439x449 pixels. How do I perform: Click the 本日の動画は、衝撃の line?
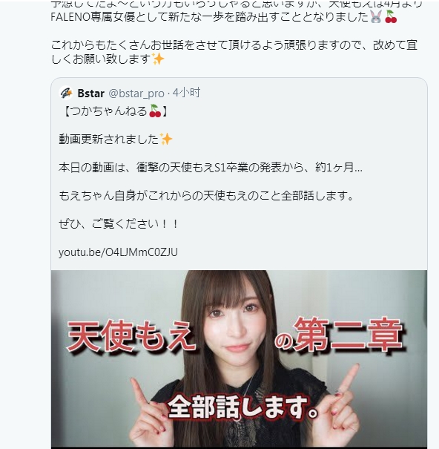(x=211, y=168)
